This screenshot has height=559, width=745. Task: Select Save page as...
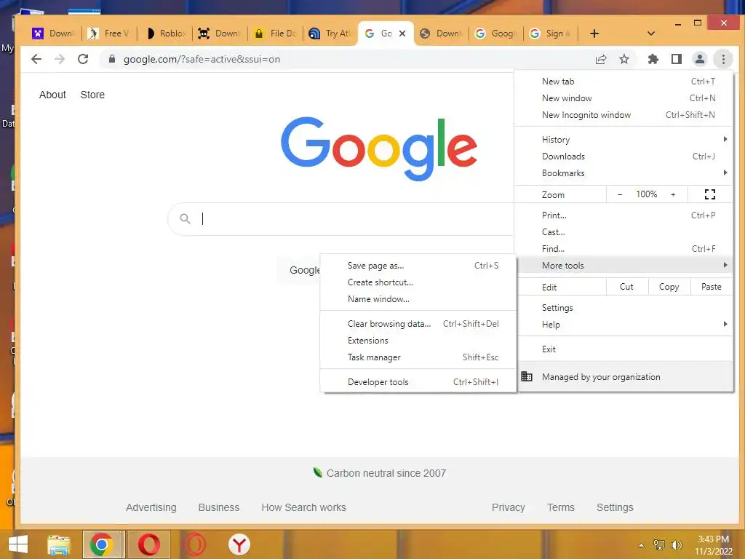pyautogui.click(x=418, y=265)
